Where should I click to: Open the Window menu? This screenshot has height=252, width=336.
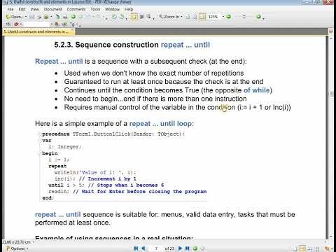point(112,9)
